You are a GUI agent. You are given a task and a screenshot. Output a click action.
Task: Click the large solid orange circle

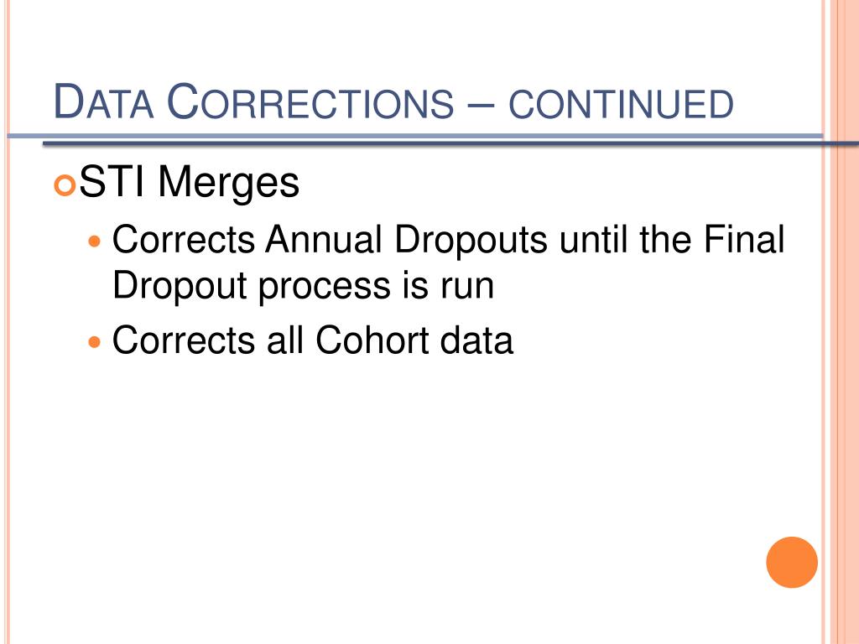(792, 563)
